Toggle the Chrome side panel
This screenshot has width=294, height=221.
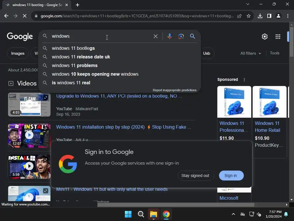(269, 16)
